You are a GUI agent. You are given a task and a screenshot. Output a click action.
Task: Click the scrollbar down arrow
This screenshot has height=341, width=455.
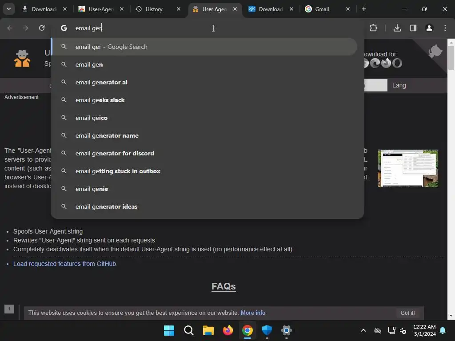451,316
